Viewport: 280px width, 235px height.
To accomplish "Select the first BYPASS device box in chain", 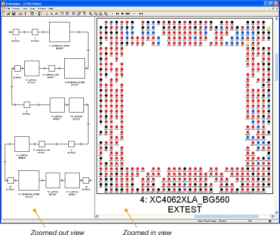I will click(16, 32).
